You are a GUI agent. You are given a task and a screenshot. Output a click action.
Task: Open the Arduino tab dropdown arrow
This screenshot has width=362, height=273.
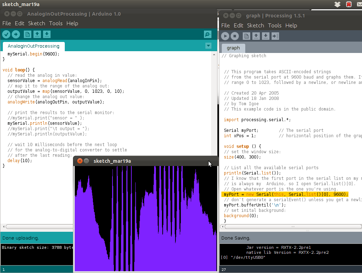point(209,45)
